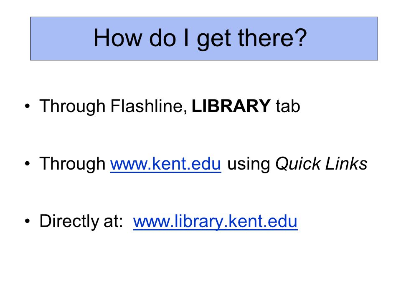
Task: Click the second bullet point dot
Action: (28, 163)
